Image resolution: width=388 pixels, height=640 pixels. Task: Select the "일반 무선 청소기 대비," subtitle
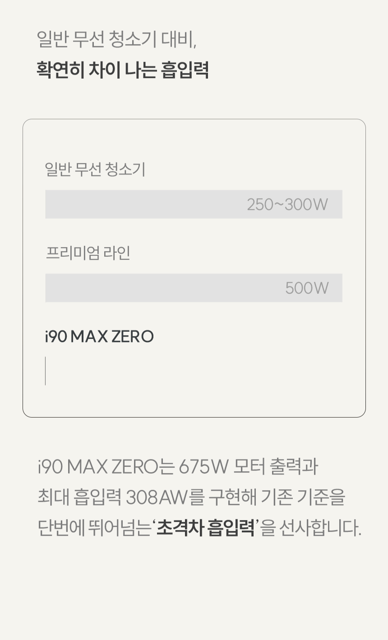tap(116, 39)
